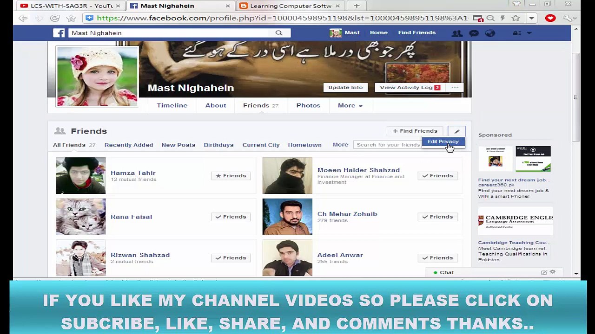Open new browser tab with plus button
The width and height of the screenshot is (595, 334).
pyautogui.click(x=357, y=6)
